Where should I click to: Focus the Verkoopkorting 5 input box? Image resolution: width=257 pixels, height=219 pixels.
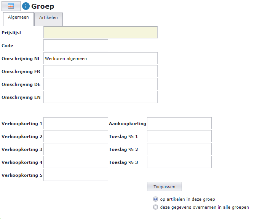point(76,175)
